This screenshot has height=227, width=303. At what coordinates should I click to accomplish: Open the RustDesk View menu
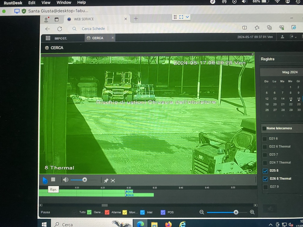46,3
